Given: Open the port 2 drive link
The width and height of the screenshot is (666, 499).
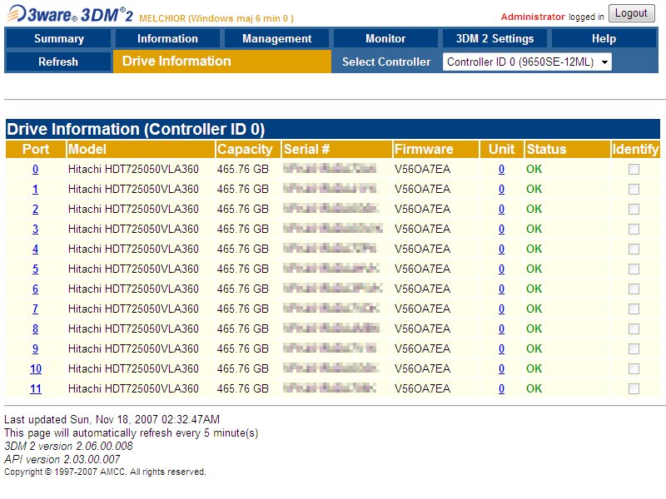Looking at the screenshot, I should pos(35,210).
